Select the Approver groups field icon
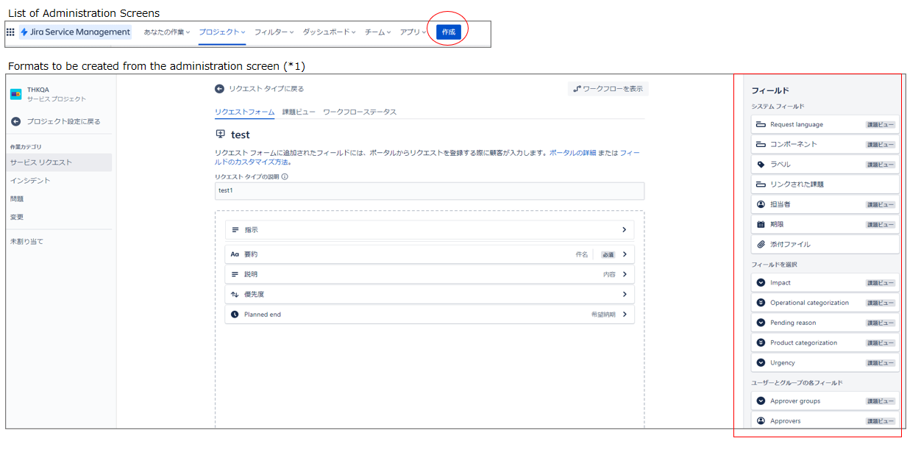The image size is (921, 452). (761, 401)
